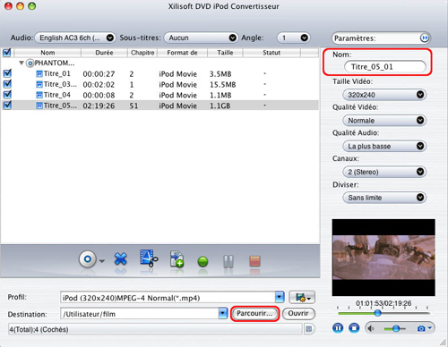Click the Paramètres forward arrows icon
The image size is (448, 347).
click(425, 38)
